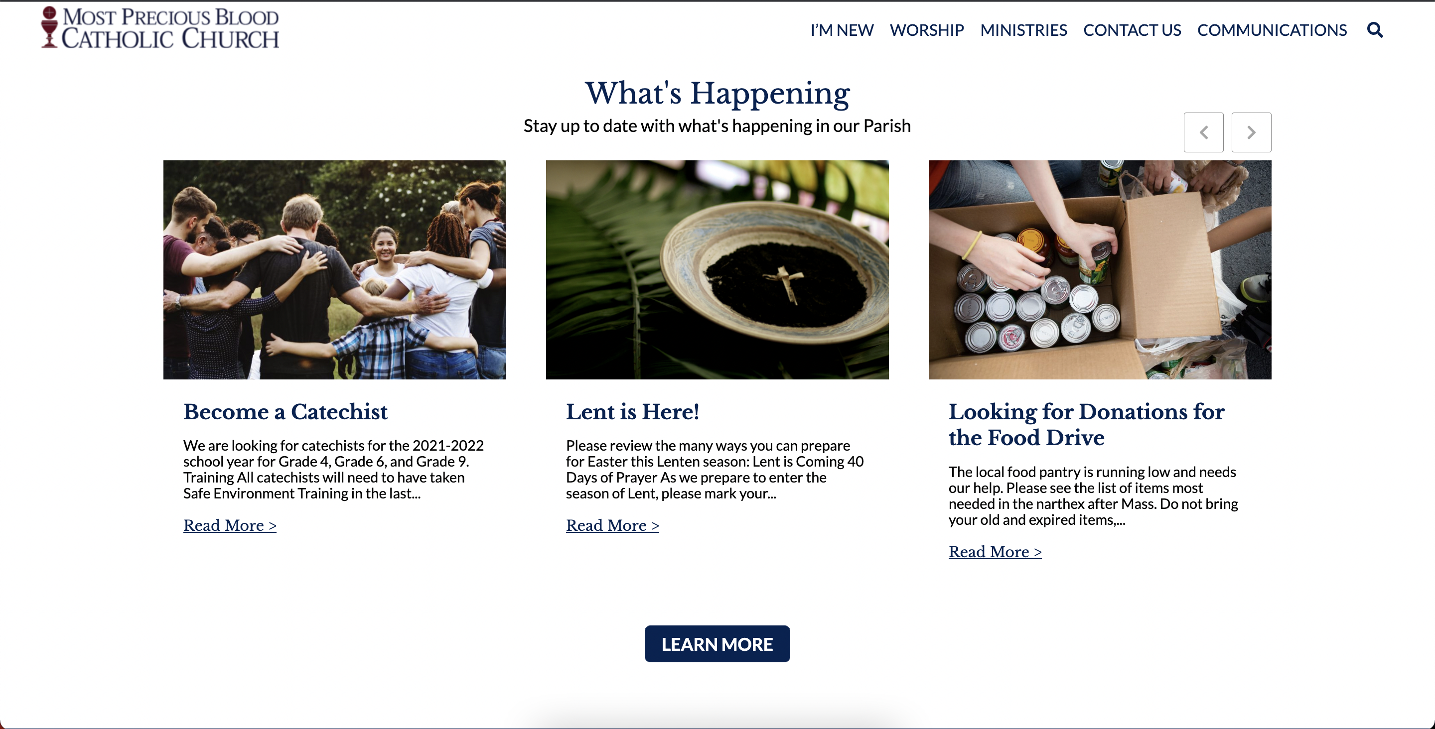Open the I'M NEW menu
This screenshot has height=729, width=1435.
[842, 30]
